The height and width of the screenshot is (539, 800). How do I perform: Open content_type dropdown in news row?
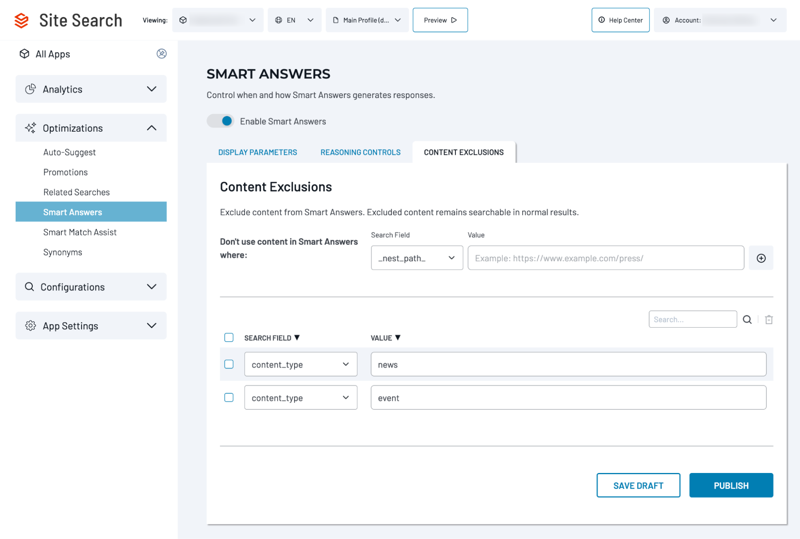[301, 364]
